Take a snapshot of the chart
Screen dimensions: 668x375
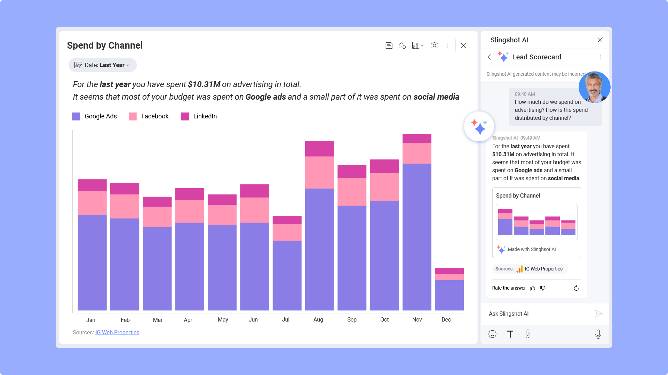(x=434, y=45)
